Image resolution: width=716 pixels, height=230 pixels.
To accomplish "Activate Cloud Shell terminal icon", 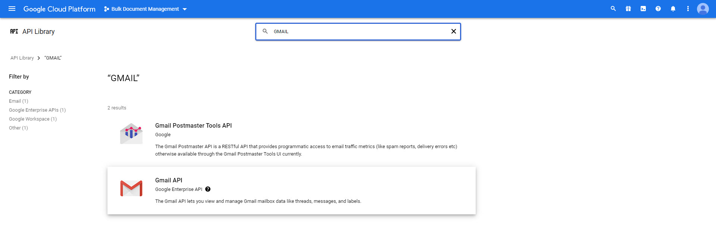I will pos(643,9).
